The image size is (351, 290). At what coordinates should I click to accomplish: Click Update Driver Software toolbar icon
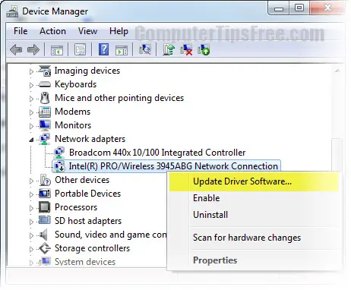click(x=169, y=49)
